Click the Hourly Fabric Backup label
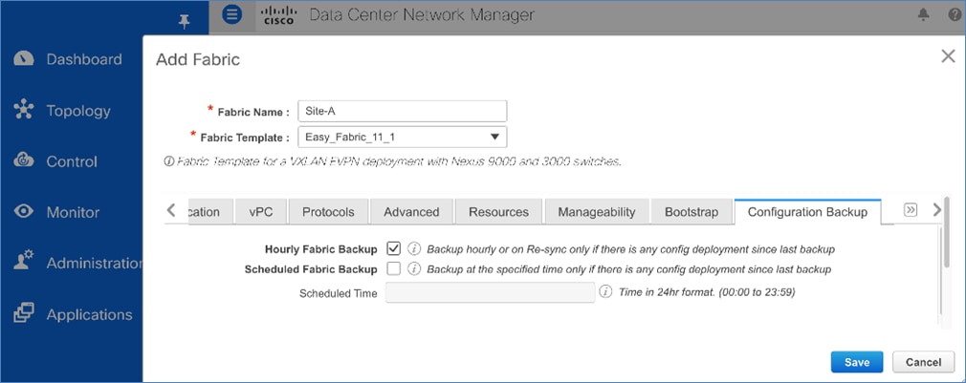The height and width of the screenshot is (383, 966). pyautogui.click(x=321, y=249)
